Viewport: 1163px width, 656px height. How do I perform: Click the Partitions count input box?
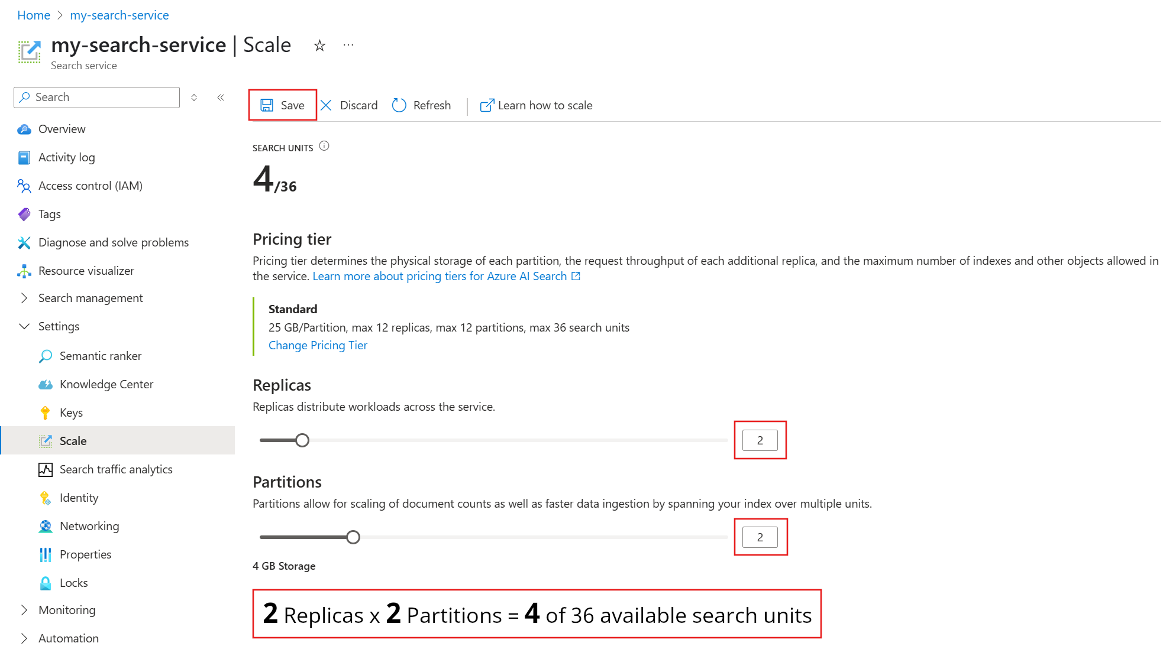[760, 537]
